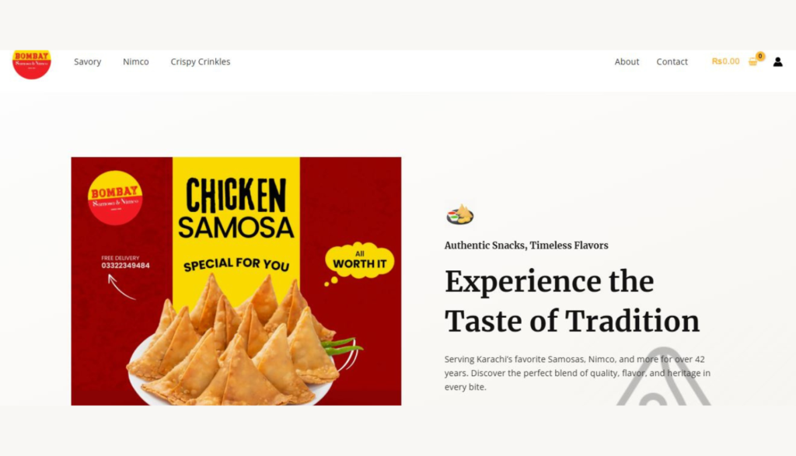Click the round Bombay logo on banner
796x456 pixels.
115,198
